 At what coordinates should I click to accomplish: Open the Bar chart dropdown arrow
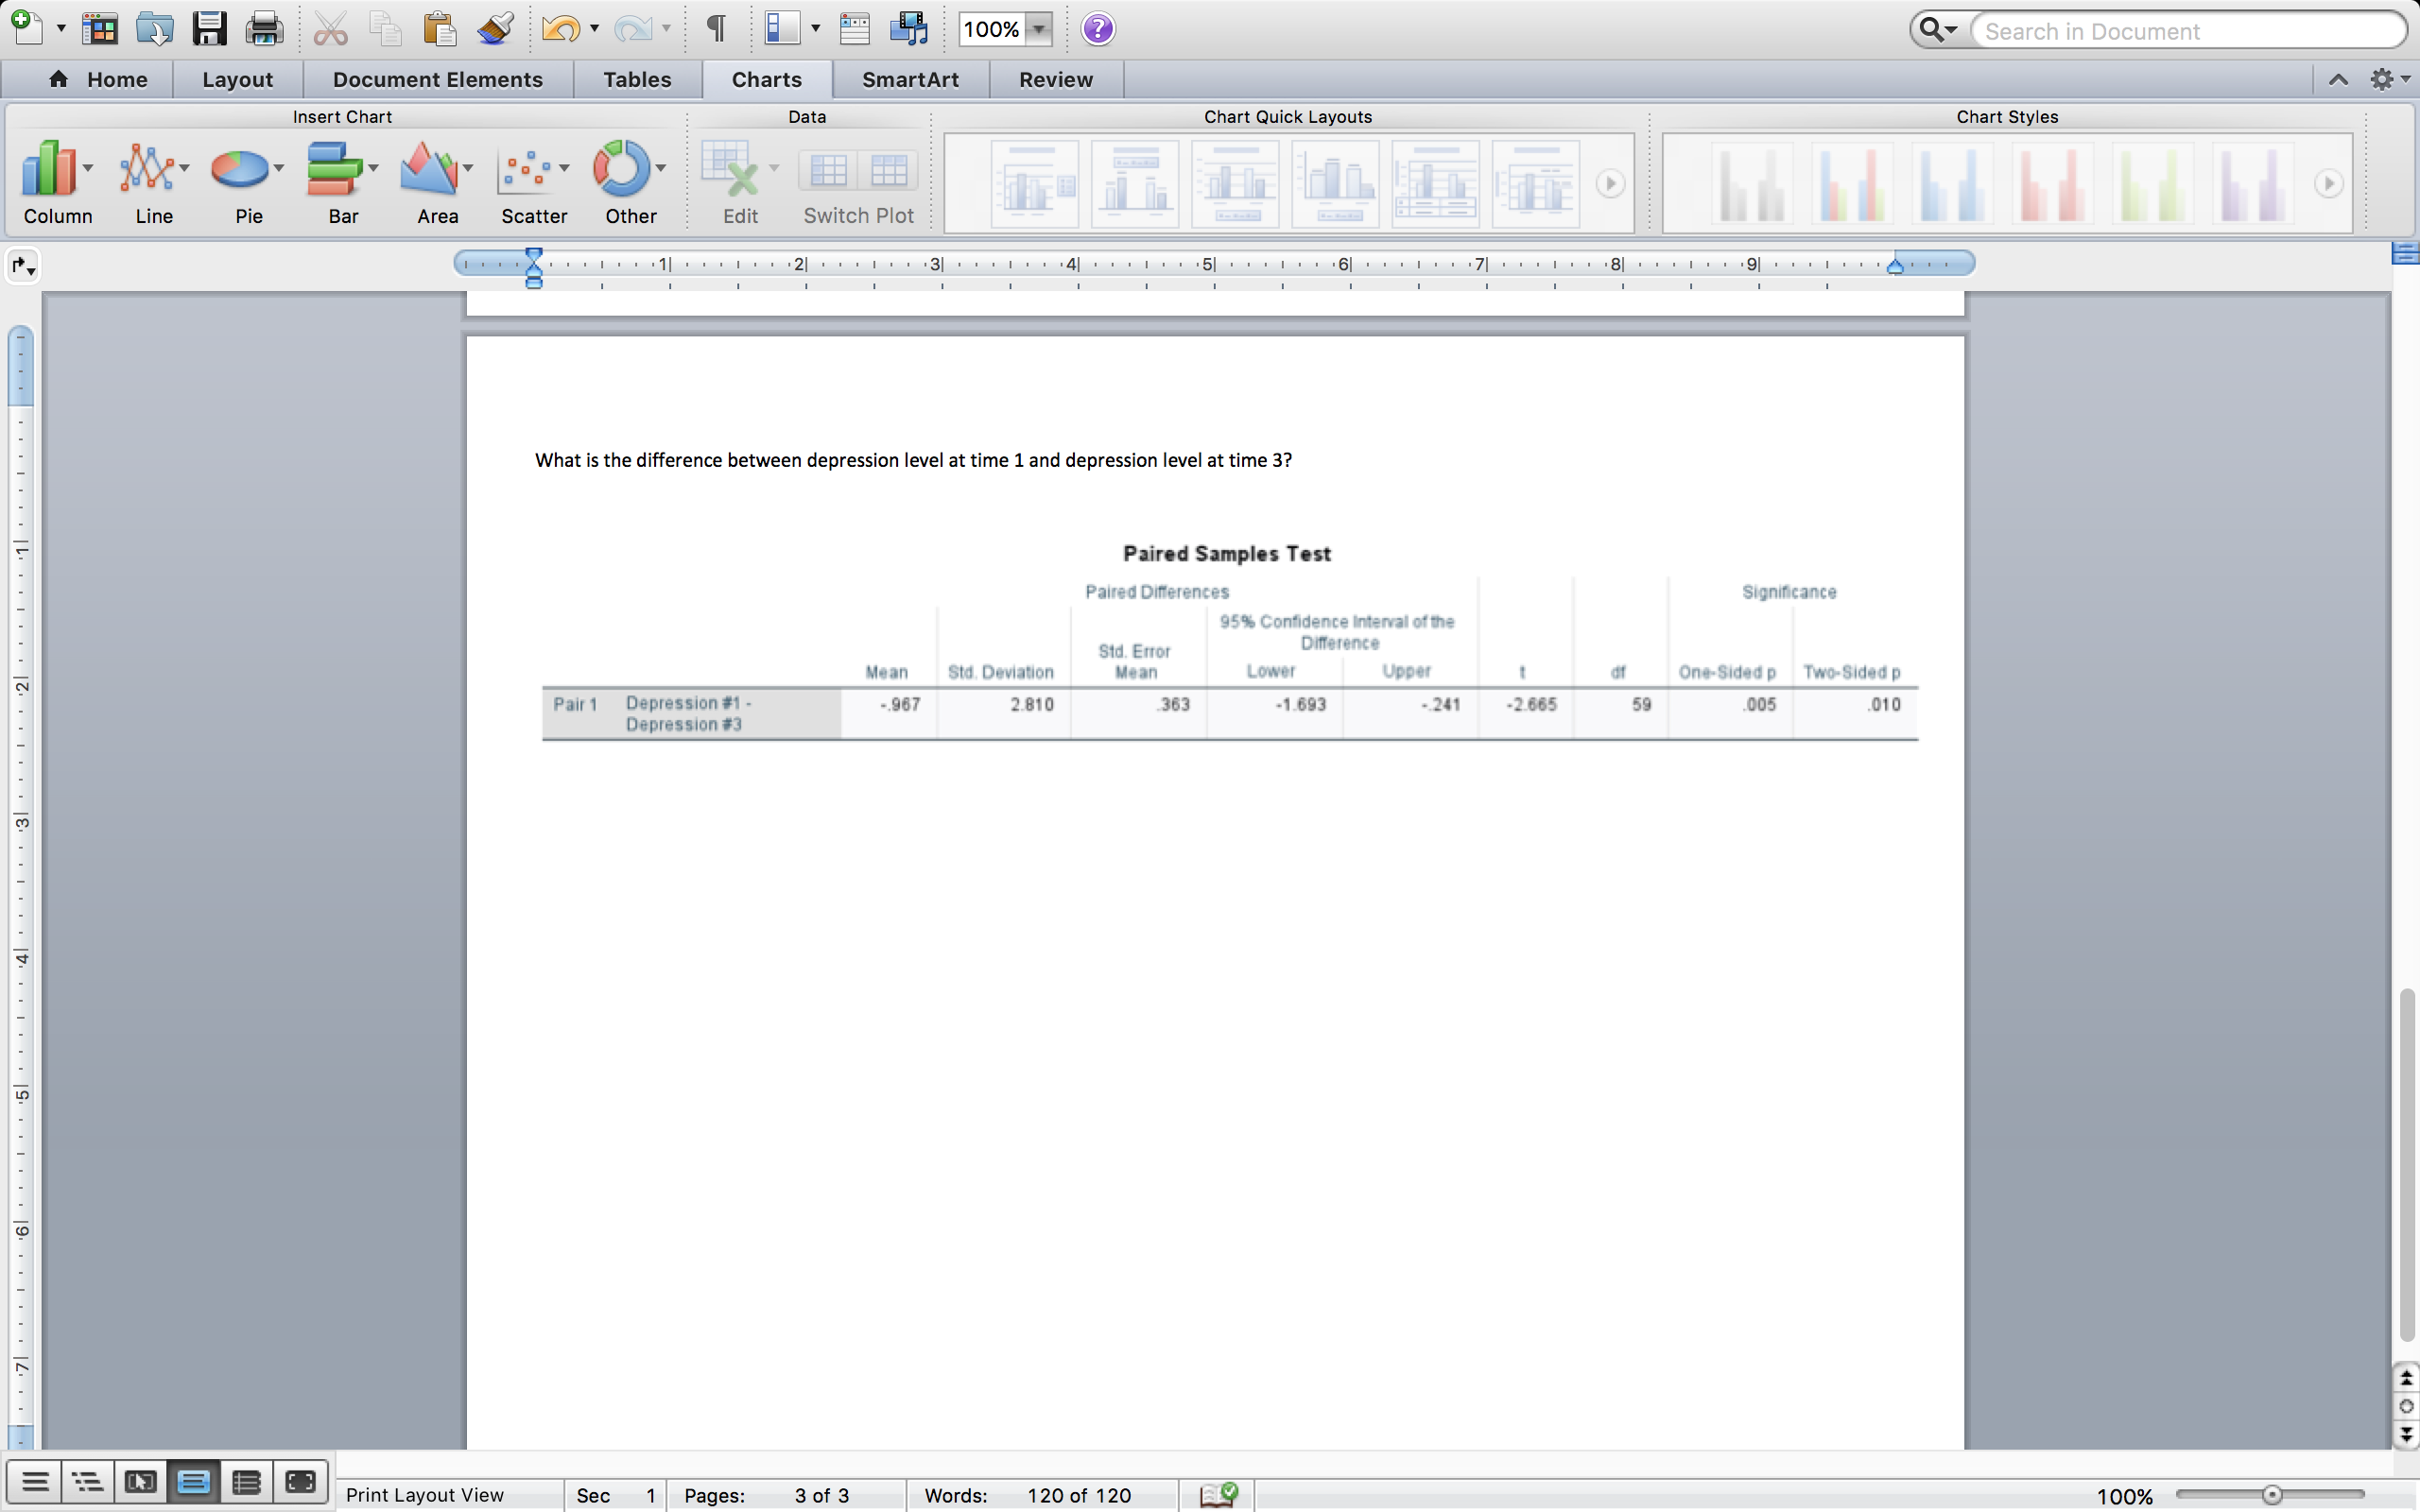pyautogui.click(x=374, y=168)
